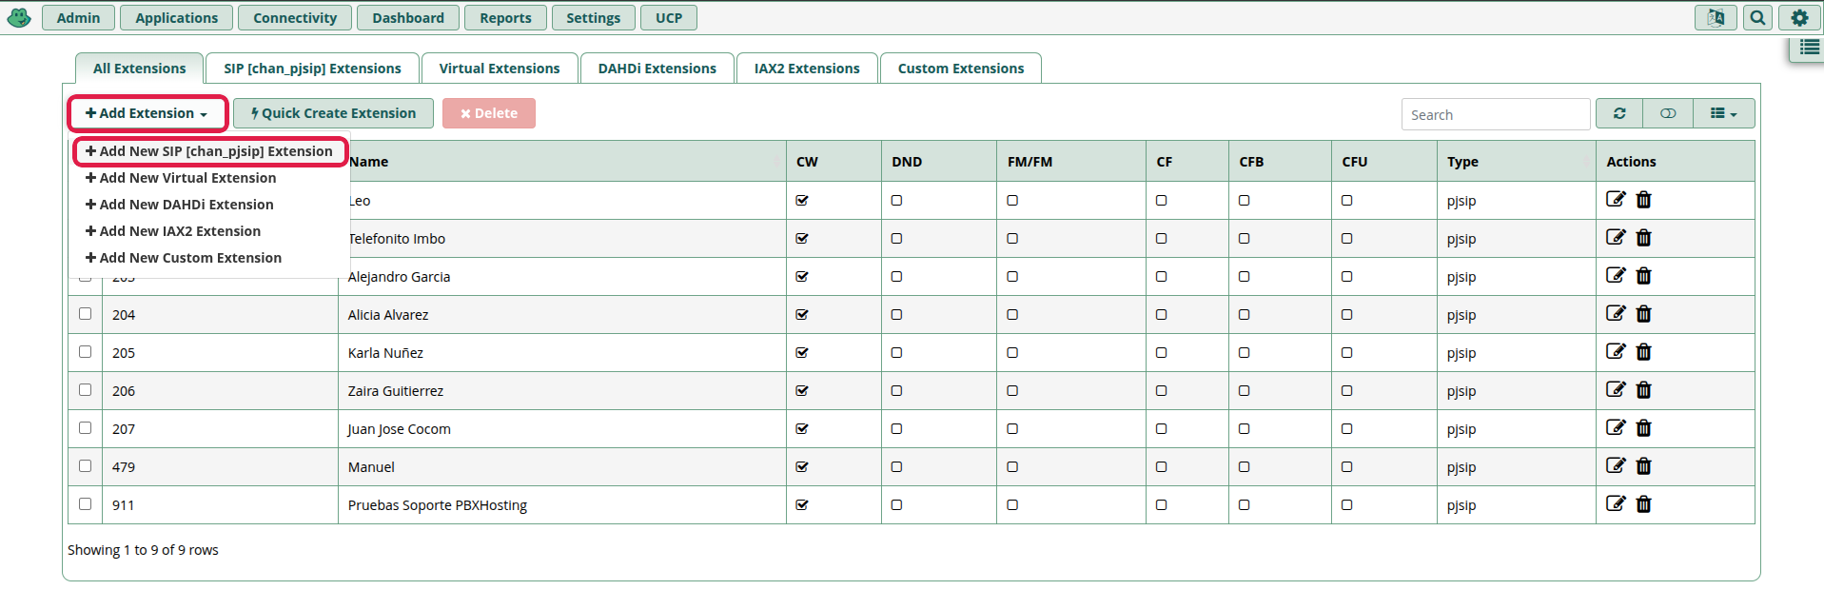Edit Alicia Alvarez extension 204
The height and width of the screenshot is (590, 1824).
pos(1616,313)
